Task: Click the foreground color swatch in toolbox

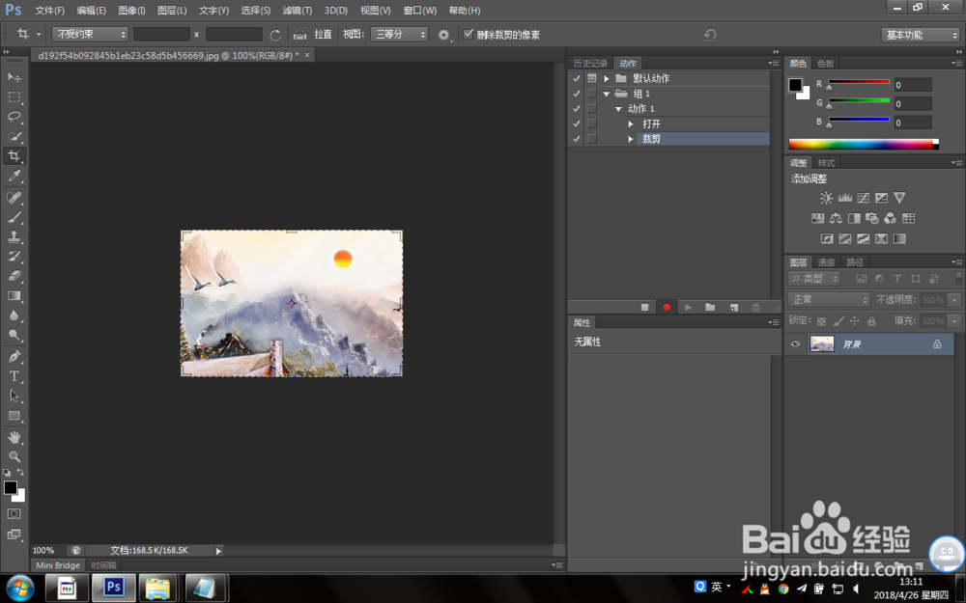Action: [x=11, y=487]
